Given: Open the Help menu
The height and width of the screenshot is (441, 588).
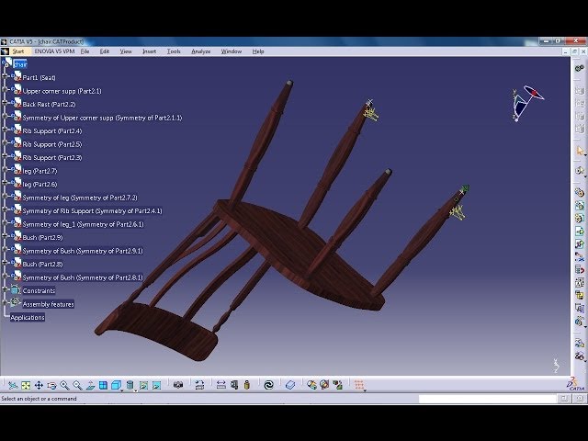Looking at the screenshot, I should pos(258,51).
